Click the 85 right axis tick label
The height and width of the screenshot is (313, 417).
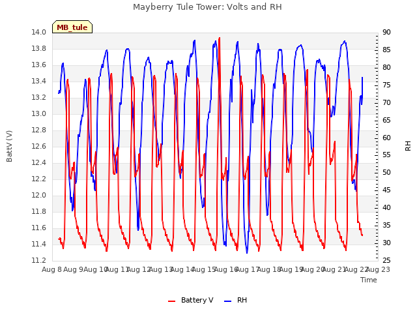(x=386, y=50)
